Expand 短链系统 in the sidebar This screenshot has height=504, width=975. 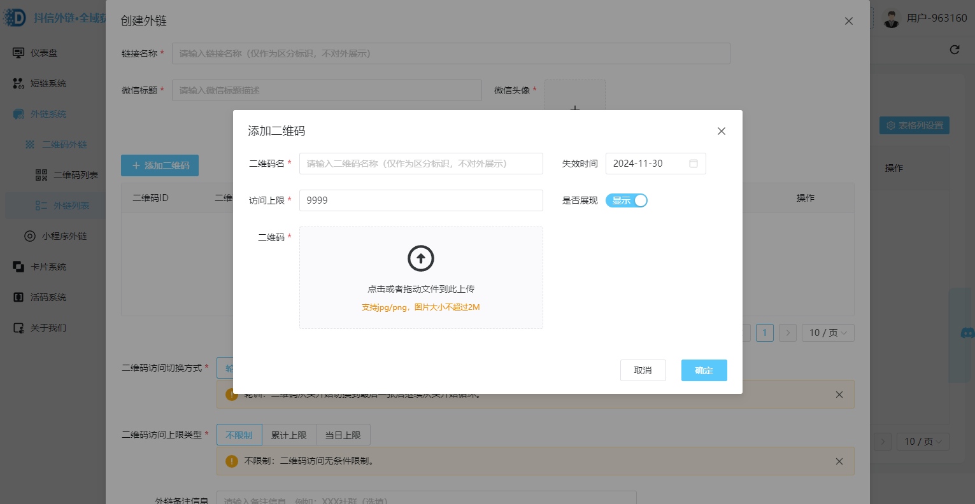click(x=48, y=83)
